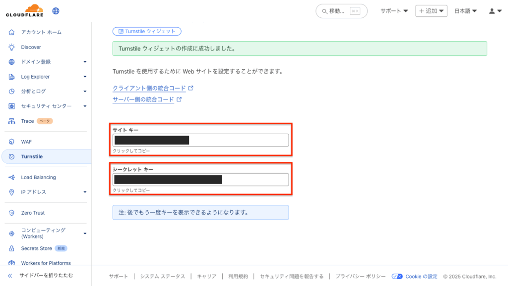Click the Trace network icon
The width and height of the screenshot is (508, 286).
coord(12,121)
